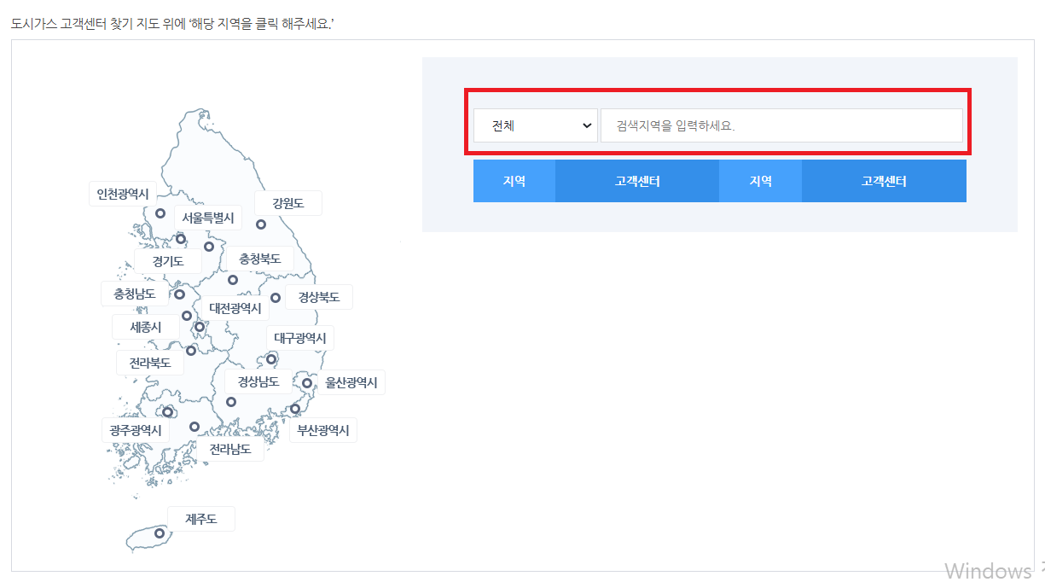Choose 경기도 region label

(168, 261)
